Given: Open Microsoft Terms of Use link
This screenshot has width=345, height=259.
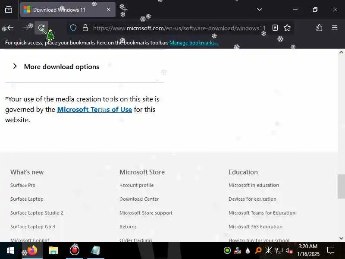Looking at the screenshot, I should 94,110.
